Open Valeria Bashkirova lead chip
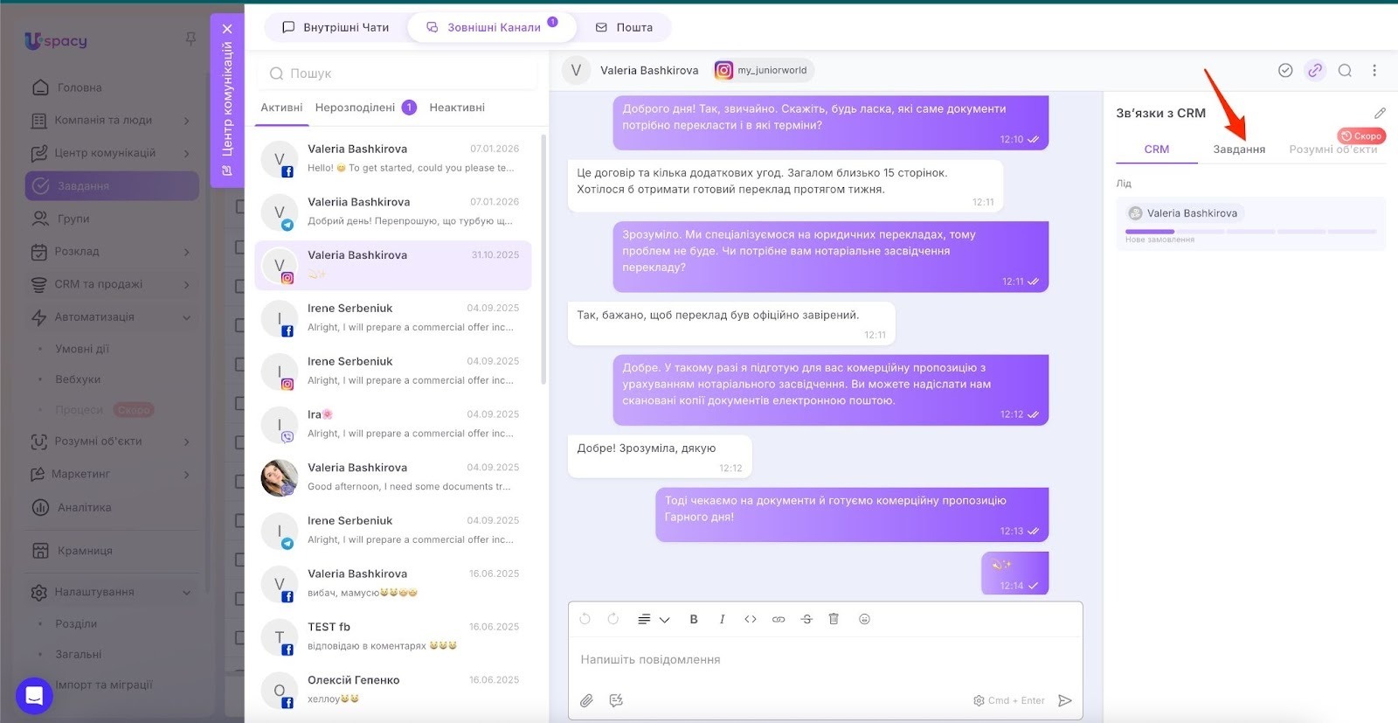Viewport: 1398px width, 723px height. tap(1183, 213)
